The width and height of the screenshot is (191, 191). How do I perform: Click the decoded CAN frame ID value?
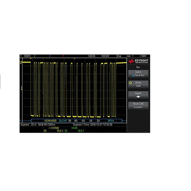(x=51, y=121)
